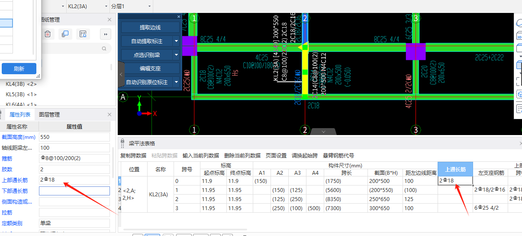Click the 箍筋 value field

tap(74, 158)
